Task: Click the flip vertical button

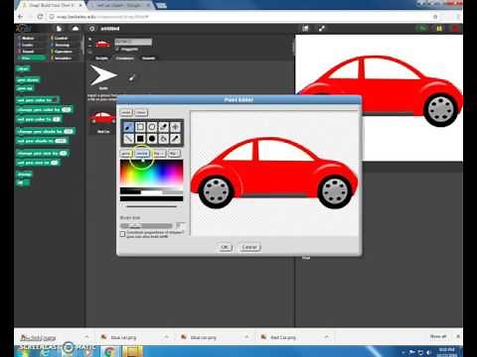Action: click(x=174, y=154)
